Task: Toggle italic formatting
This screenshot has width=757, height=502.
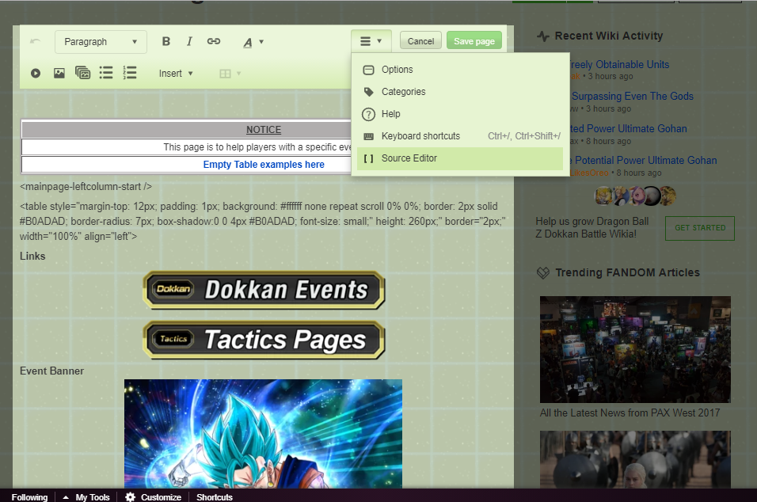Action: 190,41
